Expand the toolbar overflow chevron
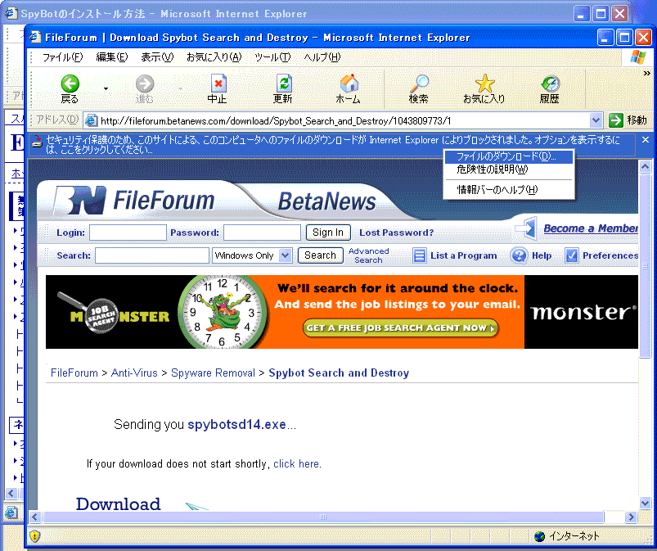657x551 pixels. (647, 74)
